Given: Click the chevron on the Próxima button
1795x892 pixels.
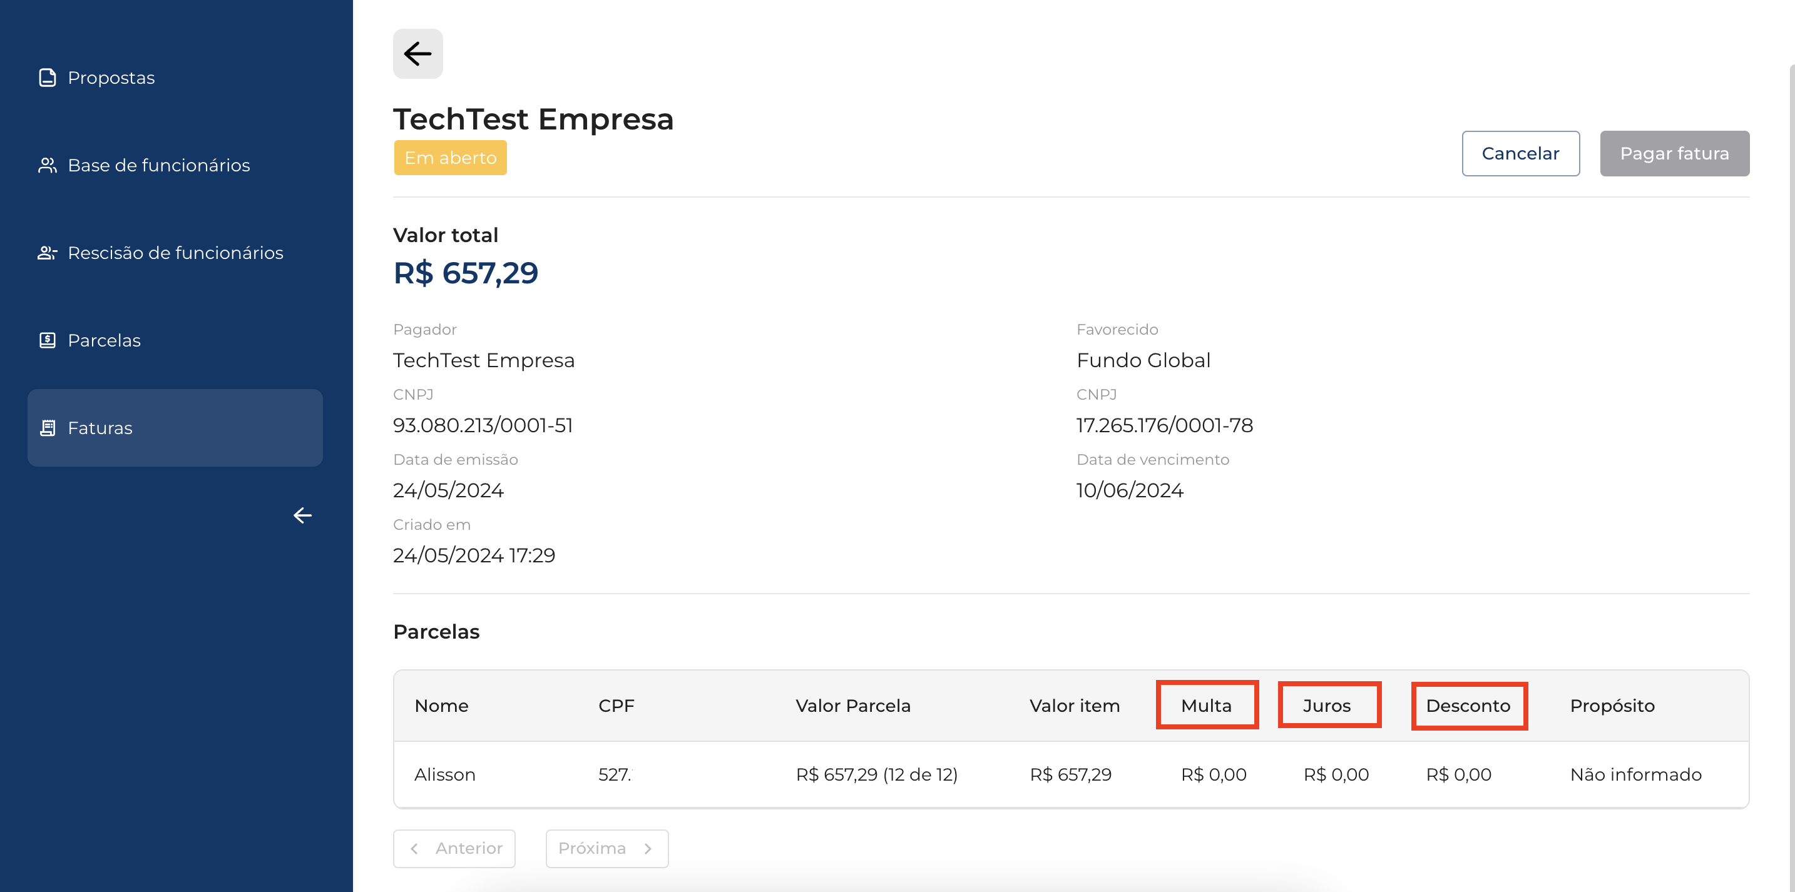Looking at the screenshot, I should coord(648,848).
